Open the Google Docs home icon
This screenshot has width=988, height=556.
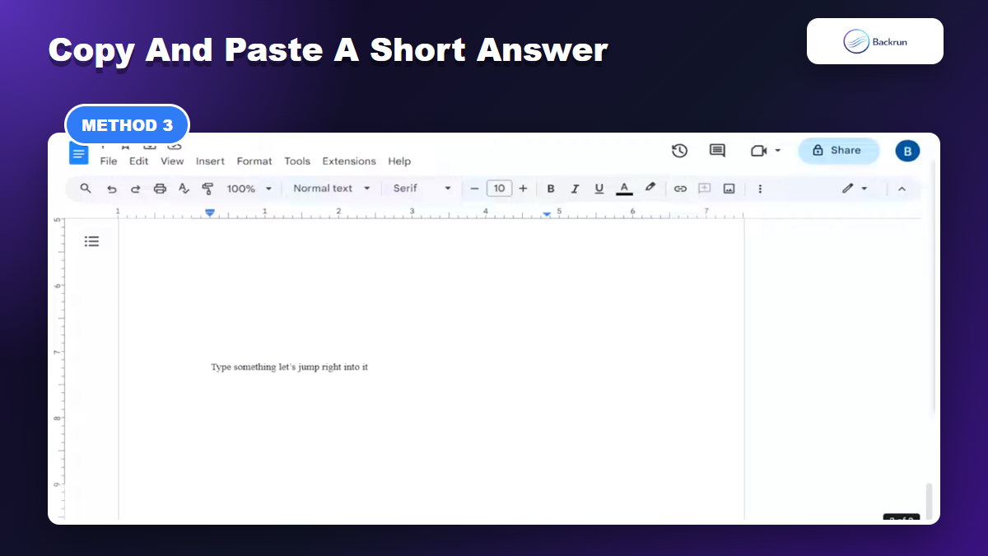point(79,153)
